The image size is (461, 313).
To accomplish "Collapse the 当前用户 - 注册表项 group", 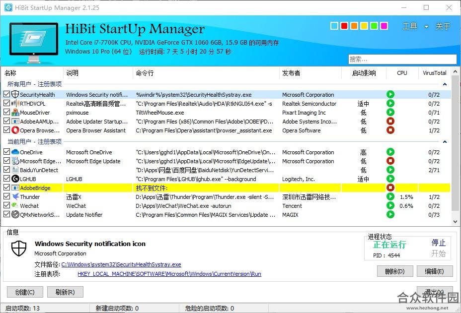I will (x=445, y=142).
